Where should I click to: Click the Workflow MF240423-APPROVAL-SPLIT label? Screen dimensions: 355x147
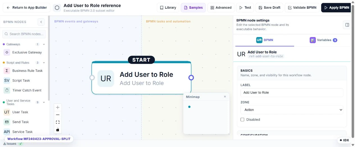[x=39, y=139]
